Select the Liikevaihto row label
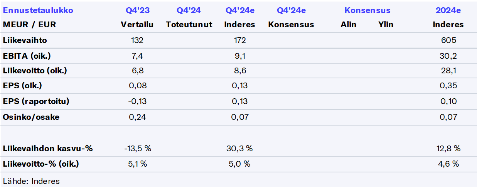Screen dimensions: 477x187 25,40
